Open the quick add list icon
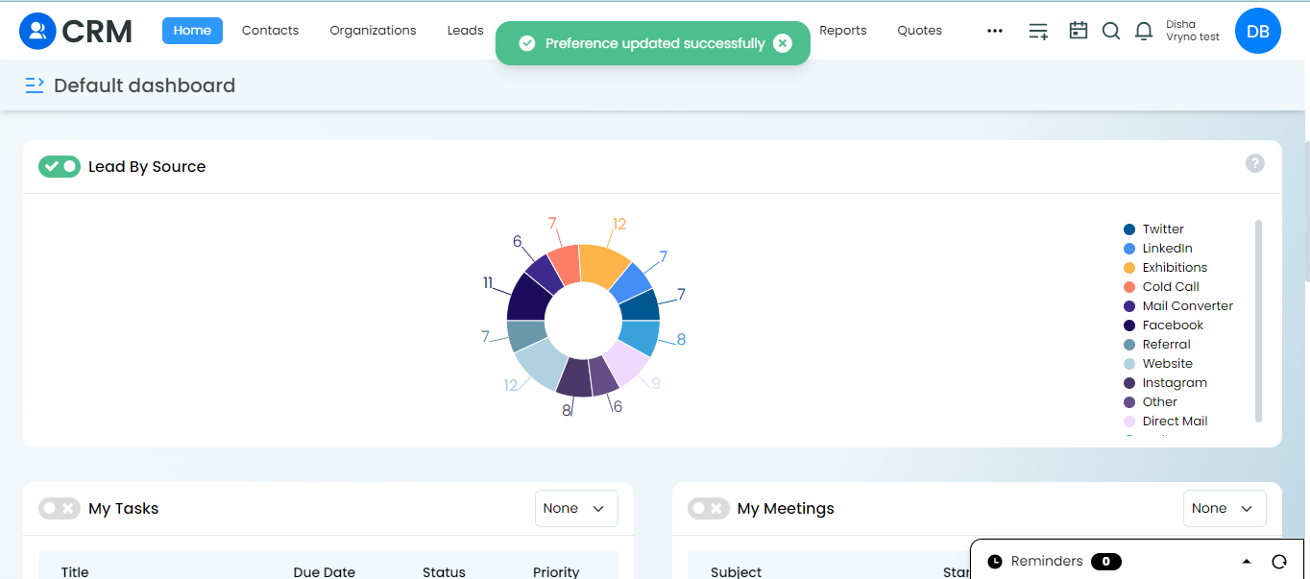 point(1038,31)
